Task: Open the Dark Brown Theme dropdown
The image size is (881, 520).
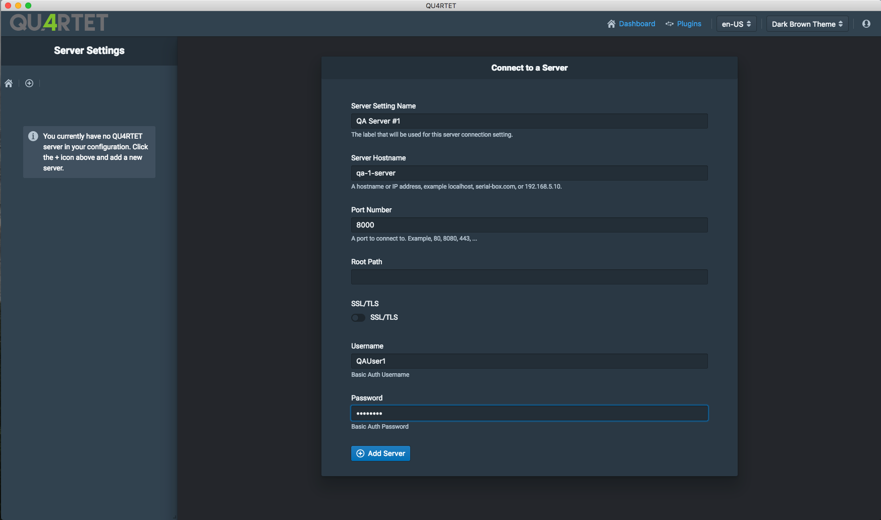Action: click(x=807, y=24)
